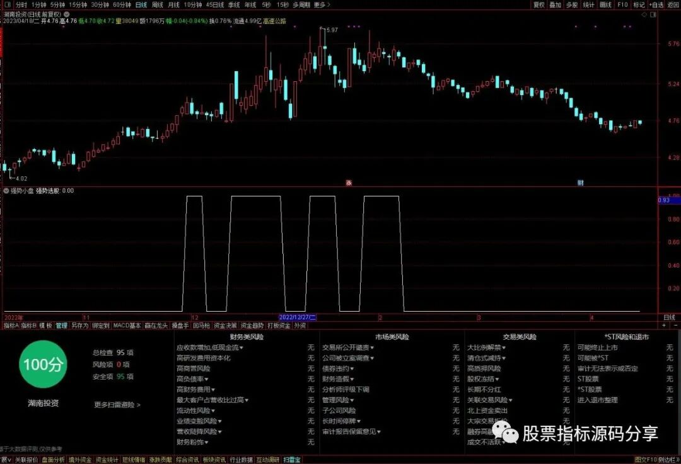Expand the 应收款增加,低现金流 risk item

[x=210, y=348]
